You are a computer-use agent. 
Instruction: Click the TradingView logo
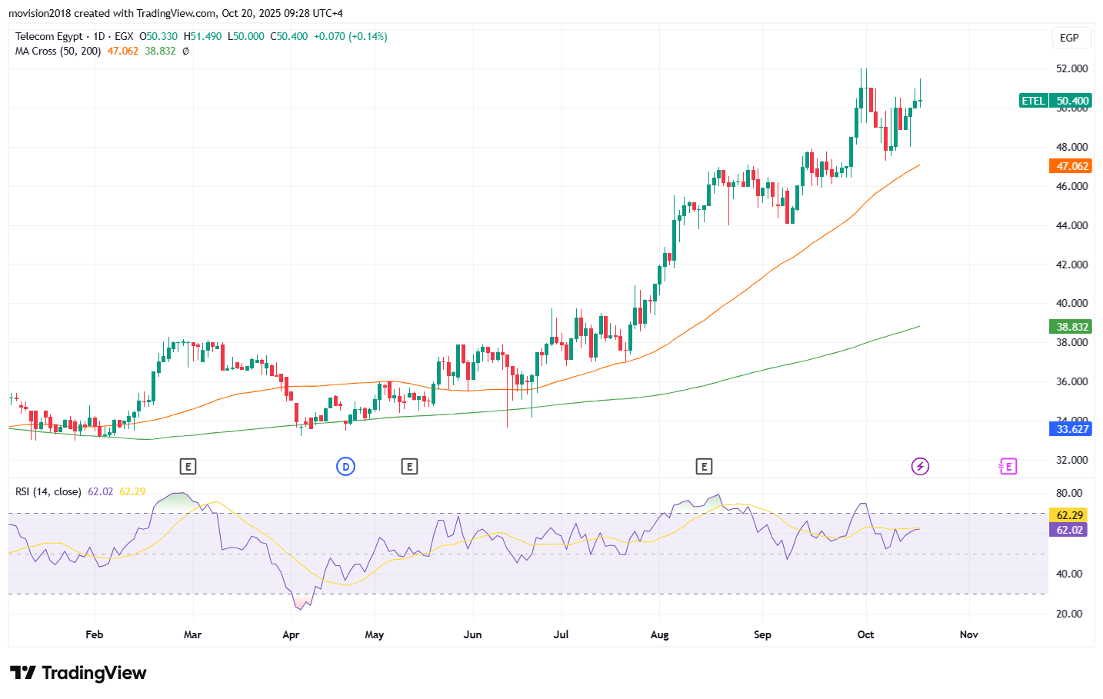pyautogui.click(x=78, y=673)
